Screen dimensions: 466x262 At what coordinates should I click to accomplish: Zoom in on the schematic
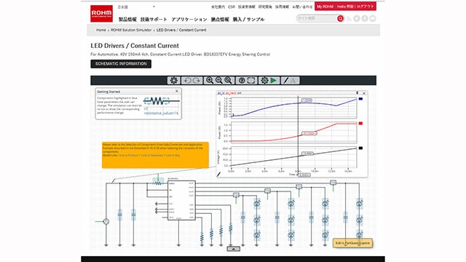tap(210, 80)
